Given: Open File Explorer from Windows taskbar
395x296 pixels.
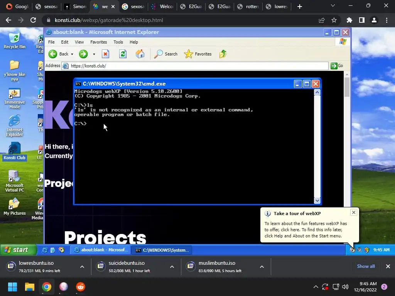Looking at the screenshot, I should click(x=29, y=287).
